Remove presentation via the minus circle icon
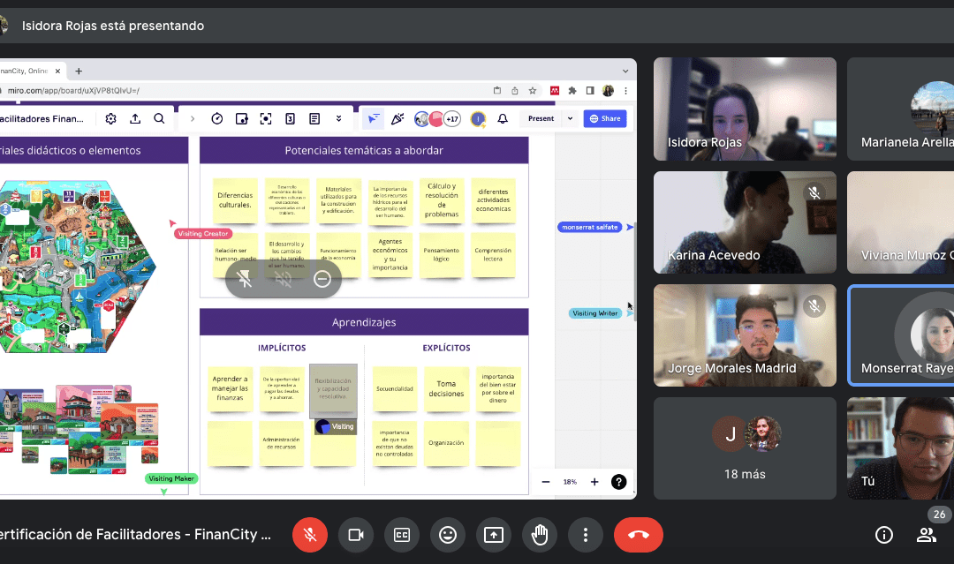The height and width of the screenshot is (564, 954). click(322, 279)
